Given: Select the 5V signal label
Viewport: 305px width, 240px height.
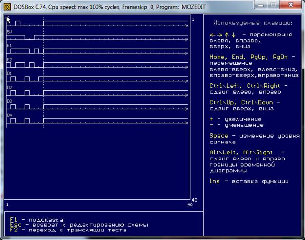Looking at the screenshot, I should pyautogui.click(x=10, y=32).
